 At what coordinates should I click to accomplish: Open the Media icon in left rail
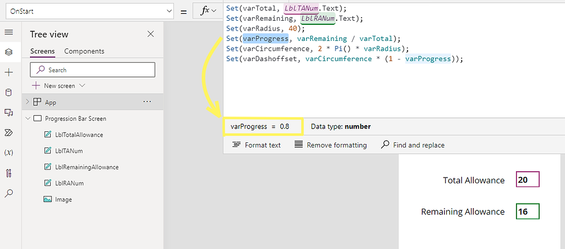9,113
